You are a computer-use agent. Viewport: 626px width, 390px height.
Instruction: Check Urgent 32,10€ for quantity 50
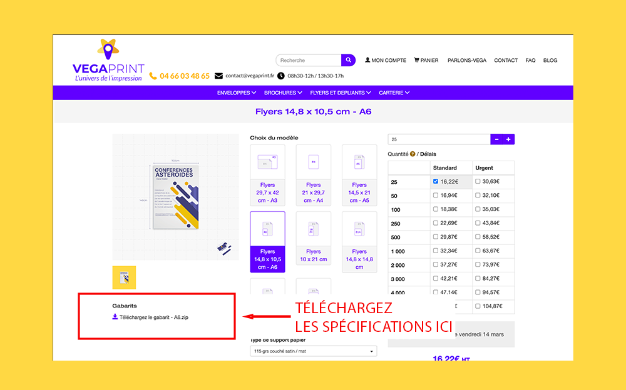pos(478,196)
